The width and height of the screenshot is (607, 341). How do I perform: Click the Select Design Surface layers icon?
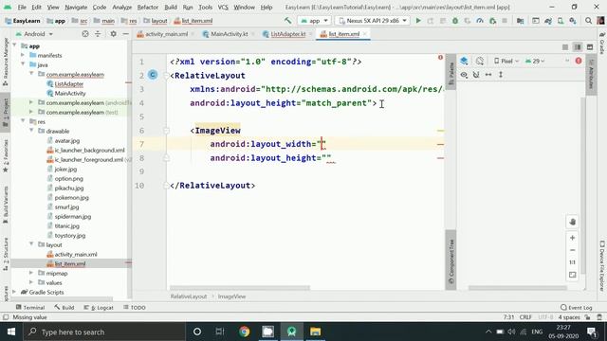pos(464,61)
